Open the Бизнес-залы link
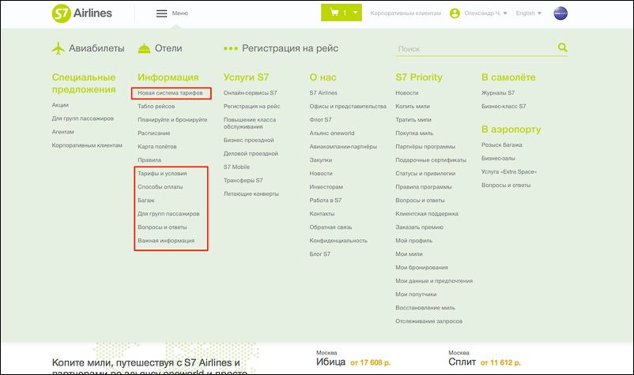Image resolution: width=634 pixels, height=375 pixels. point(498,158)
